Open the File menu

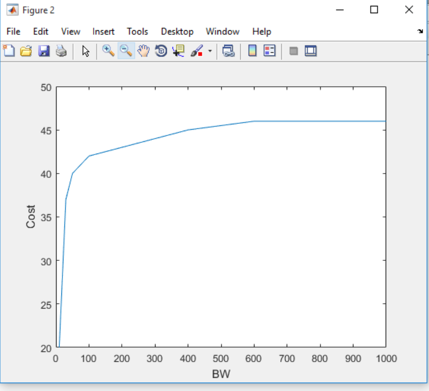coord(13,32)
